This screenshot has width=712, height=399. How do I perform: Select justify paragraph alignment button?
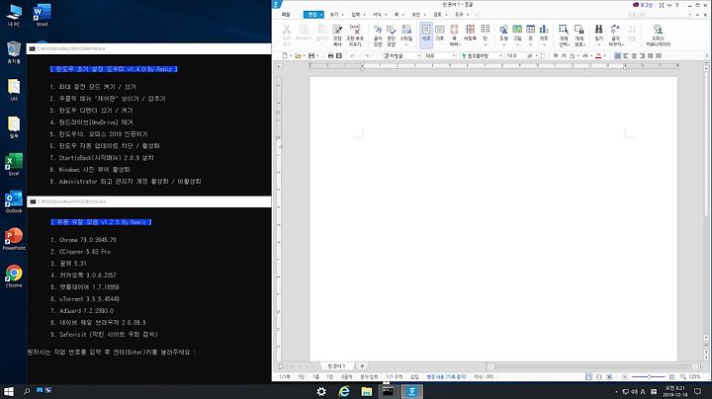[617, 55]
